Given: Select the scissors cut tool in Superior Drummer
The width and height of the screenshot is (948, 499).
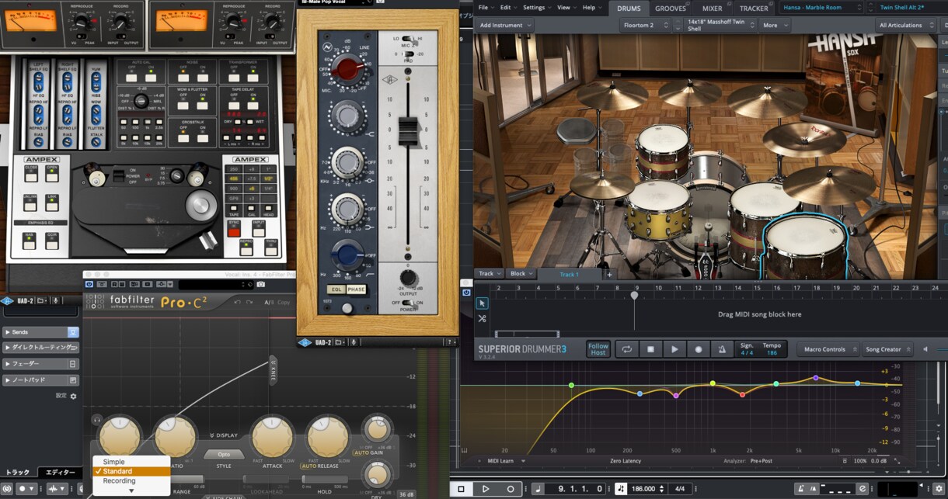Looking at the screenshot, I should [x=482, y=318].
